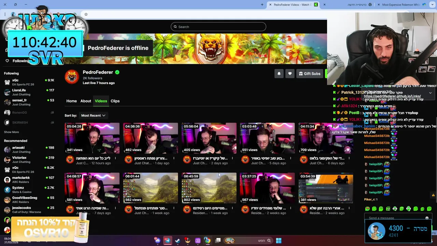Open jessiecooks Call of Duty Warzone channel
Viewport: 437px width, 246px height.
(29, 210)
